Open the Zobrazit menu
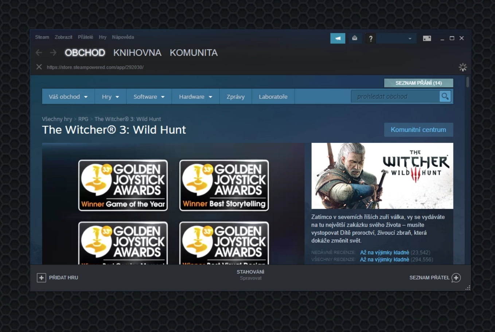495x332 pixels. tap(63, 37)
